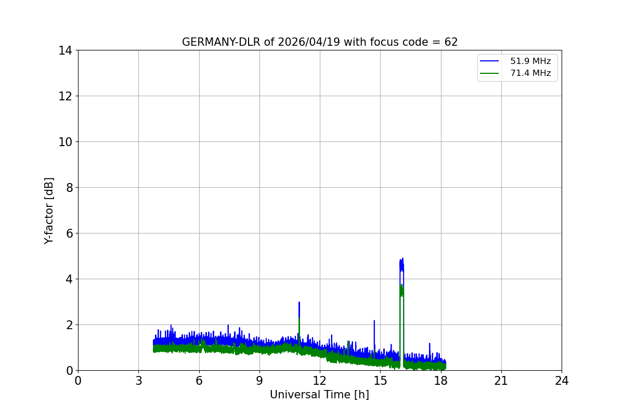624x416 pixels.
Task: Click the '51.9 MHz' legend label
Action: pos(530,61)
